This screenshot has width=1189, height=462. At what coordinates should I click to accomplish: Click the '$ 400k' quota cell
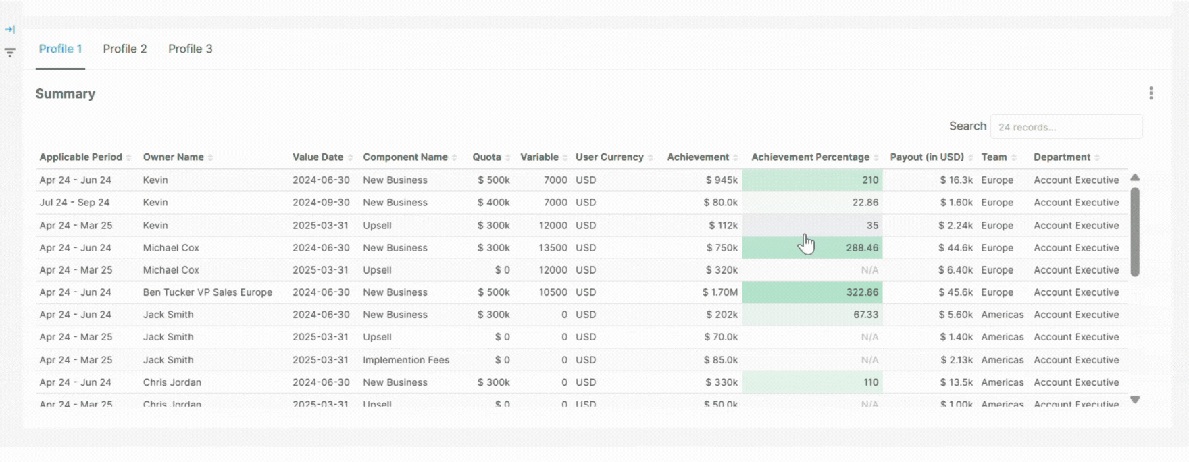pos(494,202)
